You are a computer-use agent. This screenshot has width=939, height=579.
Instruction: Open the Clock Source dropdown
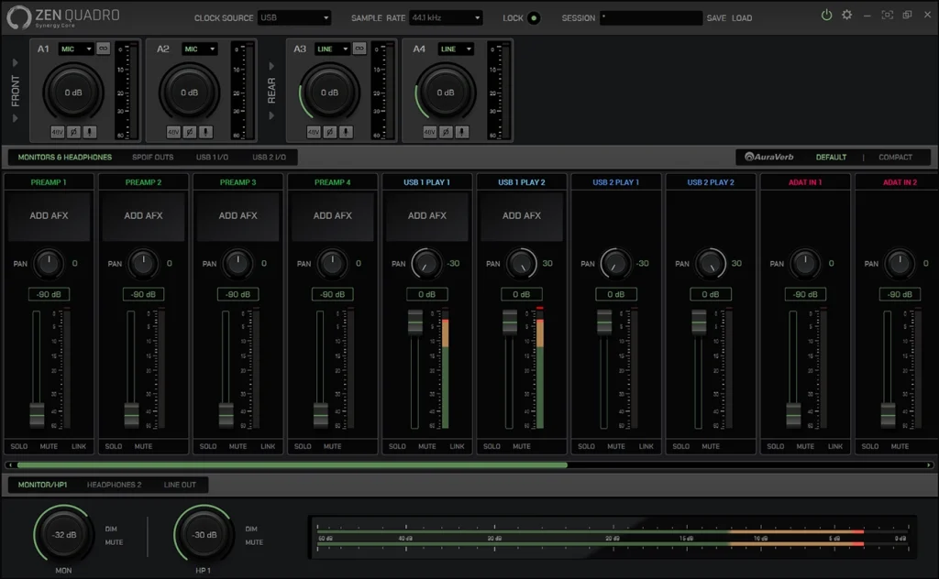tap(293, 17)
